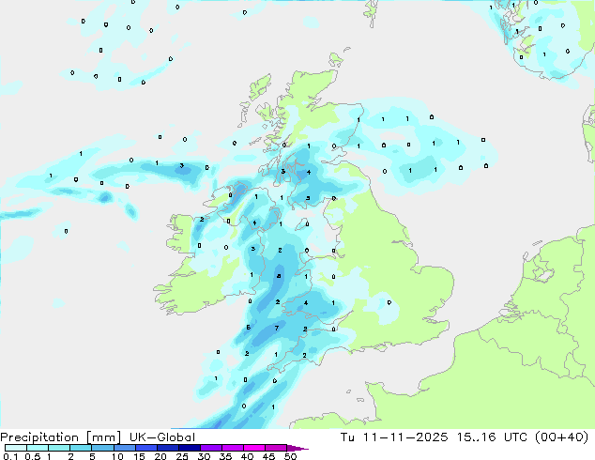Click the arrow tip after 50 on legend
Image resolution: width=595 pixels, height=460 pixels.
(298, 449)
